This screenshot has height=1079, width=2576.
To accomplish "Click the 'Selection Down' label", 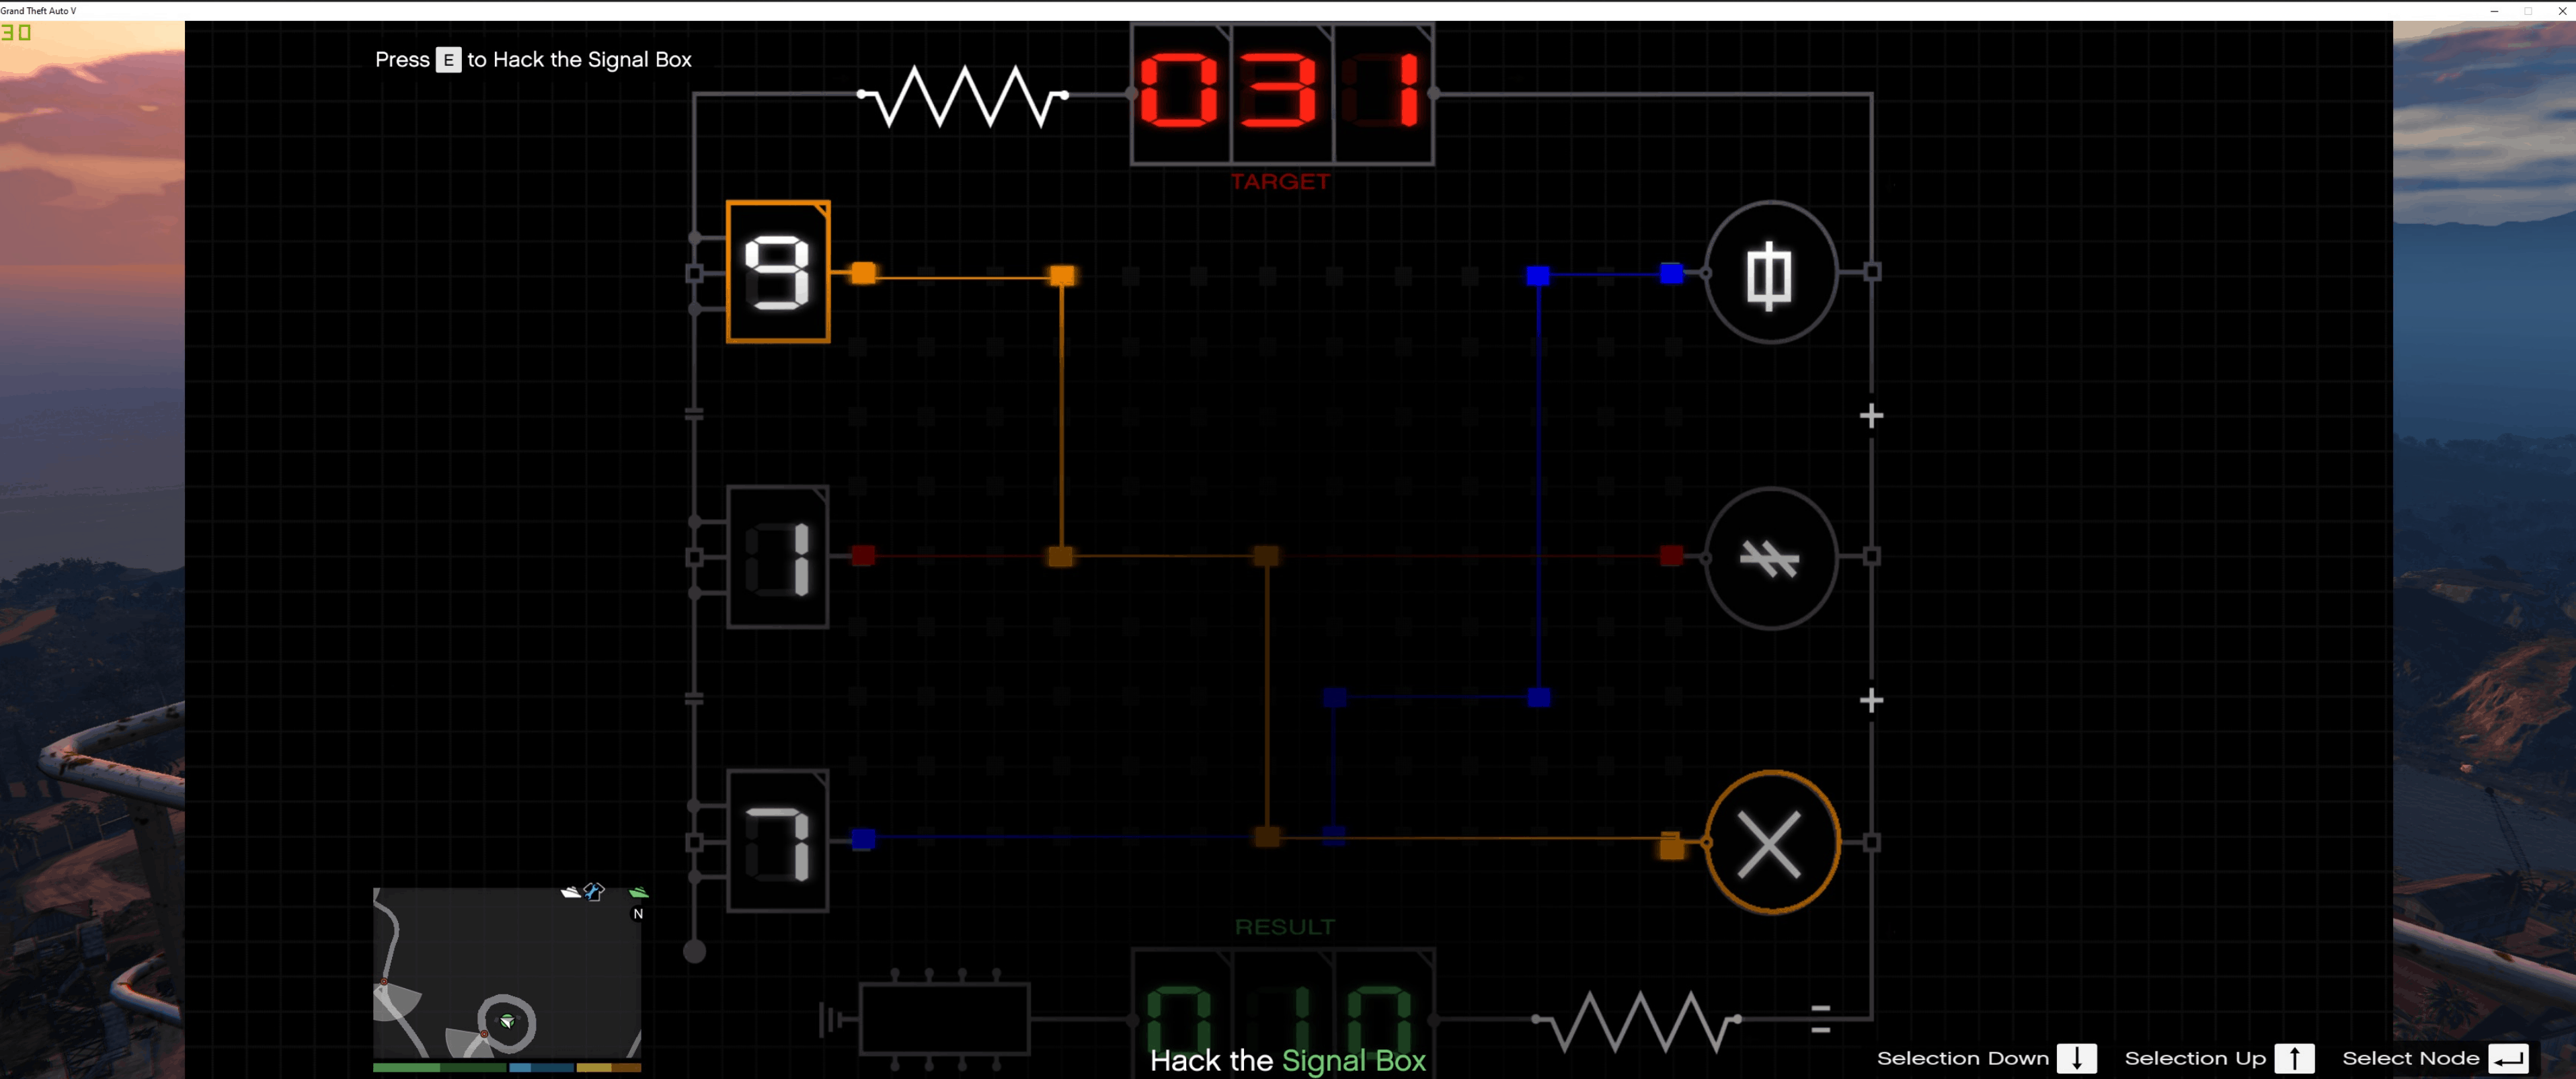I will click(x=1962, y=1058).
